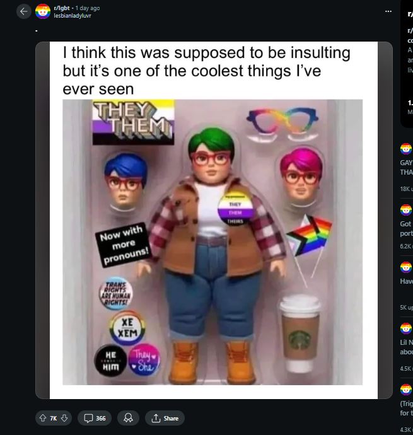Go back using the left arrow button
413x435 pixels.
click(x=23, y=11)
